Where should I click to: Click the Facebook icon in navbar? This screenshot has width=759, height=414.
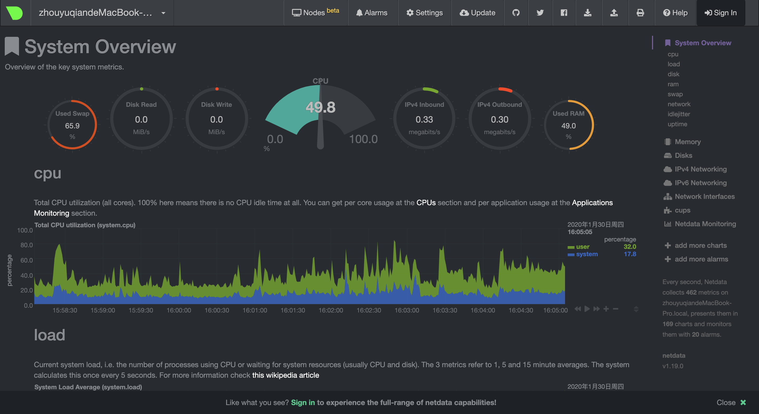[x=564, y=13]
